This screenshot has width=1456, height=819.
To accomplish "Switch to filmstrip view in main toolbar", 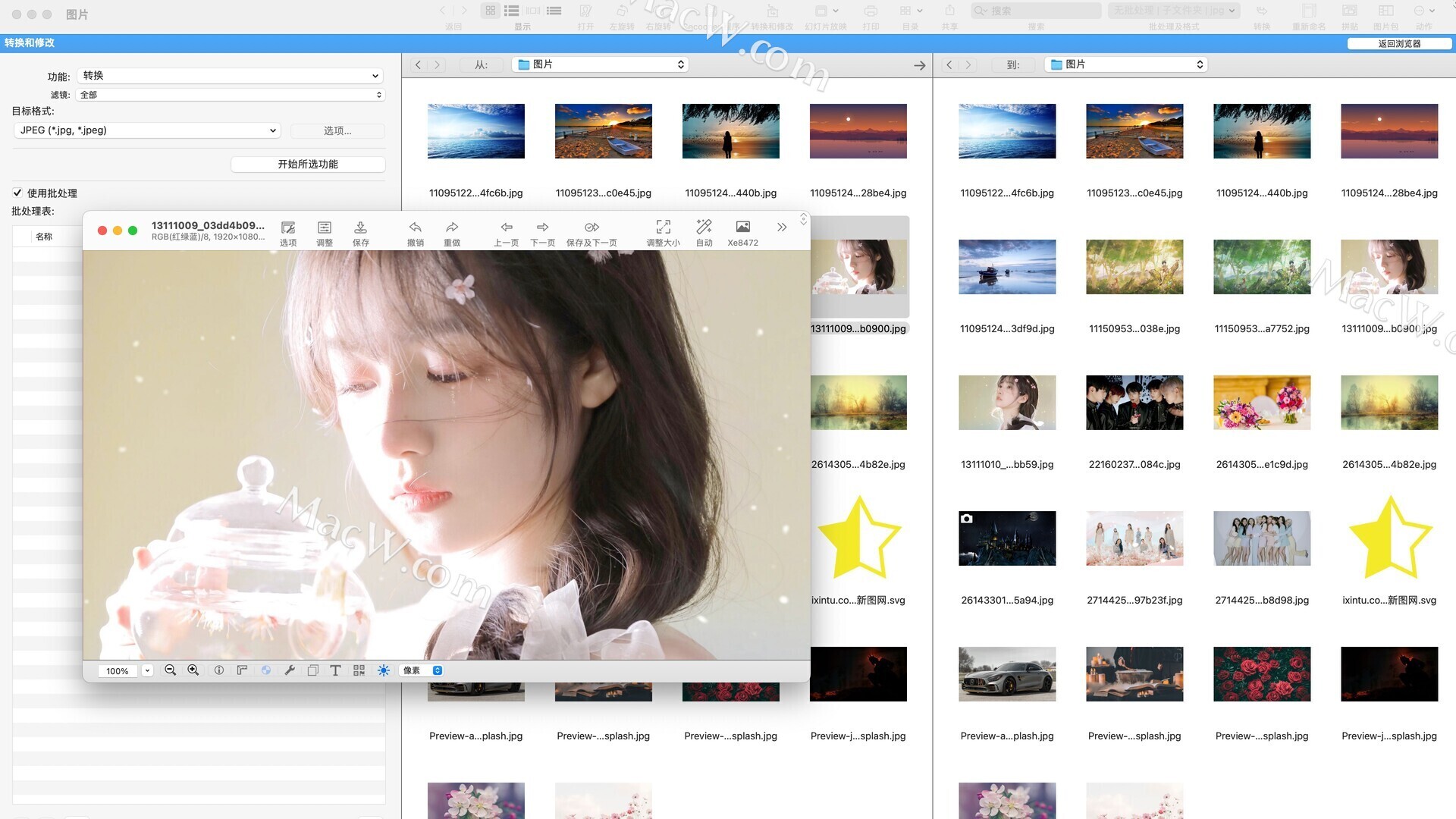I will [x=533, y=11].
